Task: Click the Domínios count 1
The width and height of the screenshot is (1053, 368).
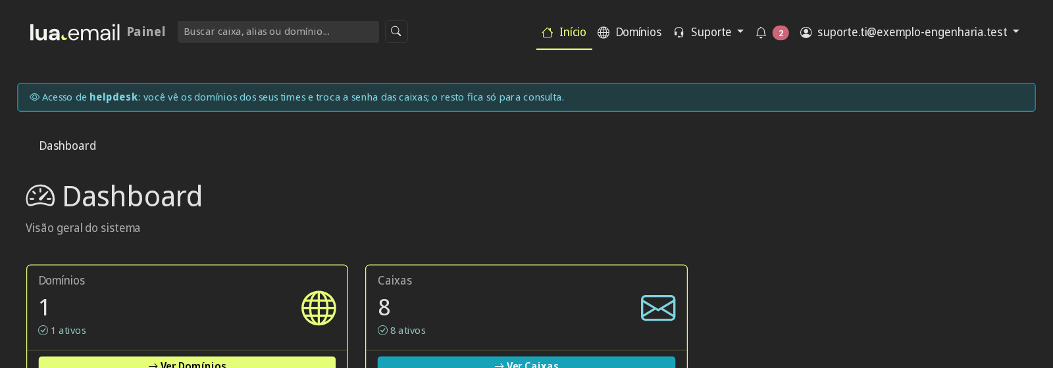Action: (x=44, y=308)
